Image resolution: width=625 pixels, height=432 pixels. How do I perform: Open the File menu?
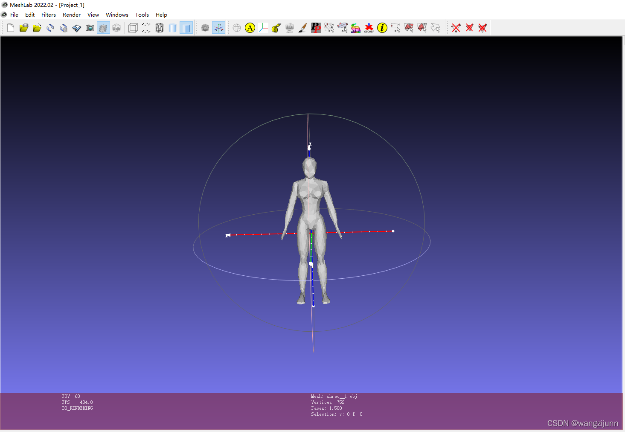(x=14, y=15)
